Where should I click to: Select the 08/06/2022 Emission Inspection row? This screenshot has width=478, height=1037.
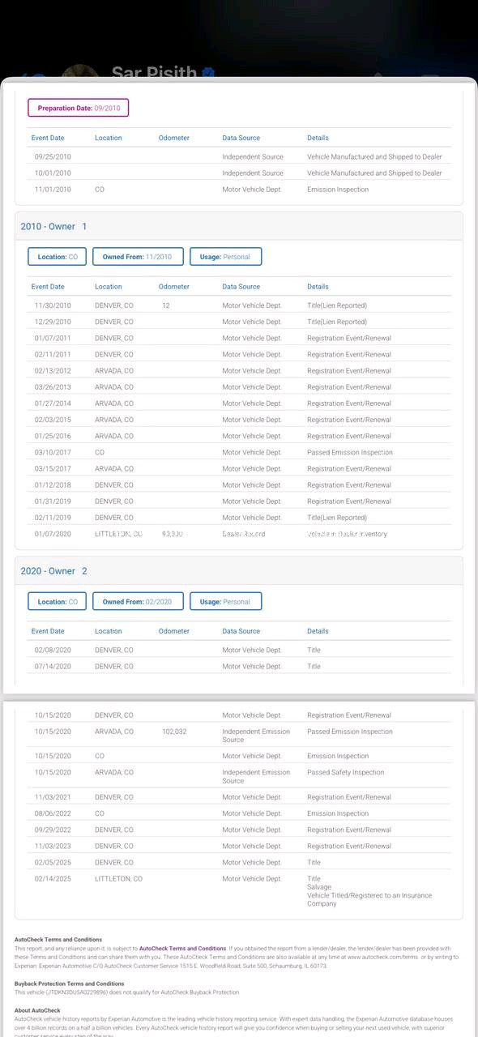239,813
